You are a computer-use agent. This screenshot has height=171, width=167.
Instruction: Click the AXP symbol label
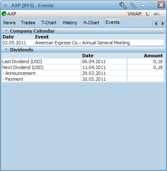coord(12,14)
